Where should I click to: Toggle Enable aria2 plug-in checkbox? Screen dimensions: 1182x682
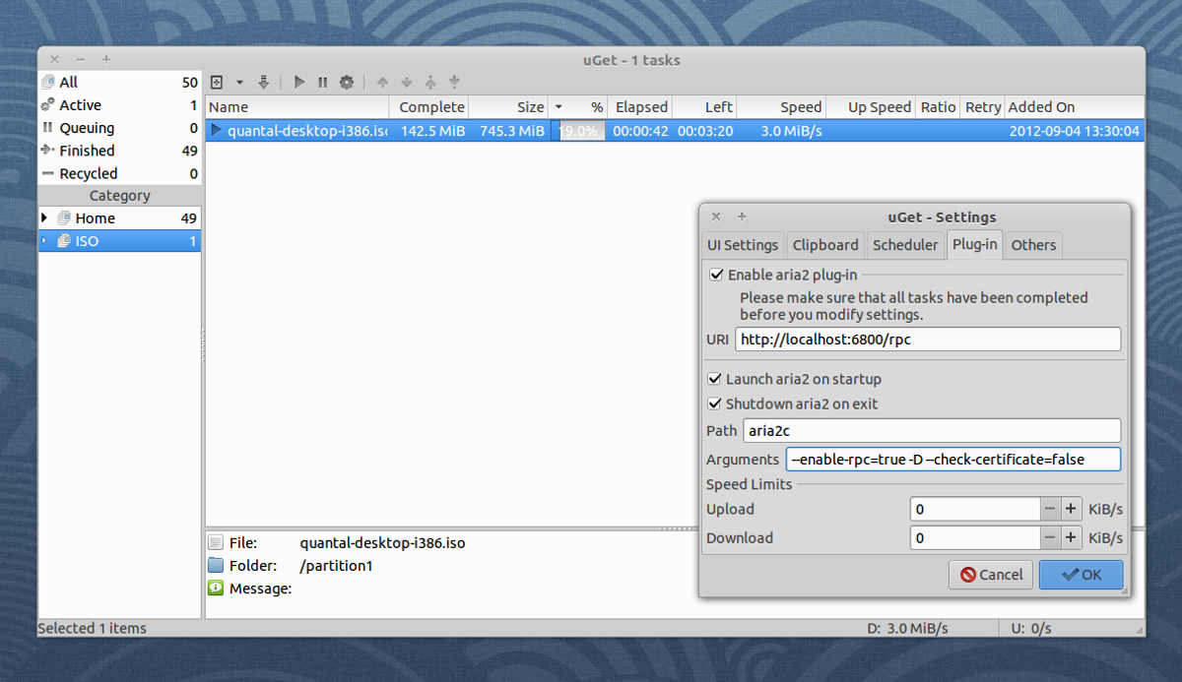coord(716,275)
